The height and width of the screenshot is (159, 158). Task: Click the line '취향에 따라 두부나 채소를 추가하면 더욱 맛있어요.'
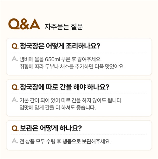[x=72, y=67]
